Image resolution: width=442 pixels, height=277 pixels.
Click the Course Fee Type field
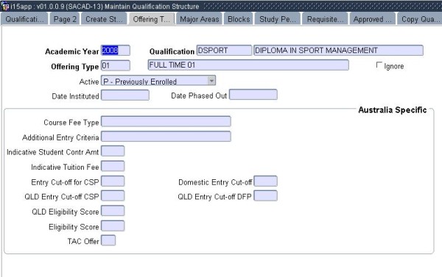click(x=166, y=121)
